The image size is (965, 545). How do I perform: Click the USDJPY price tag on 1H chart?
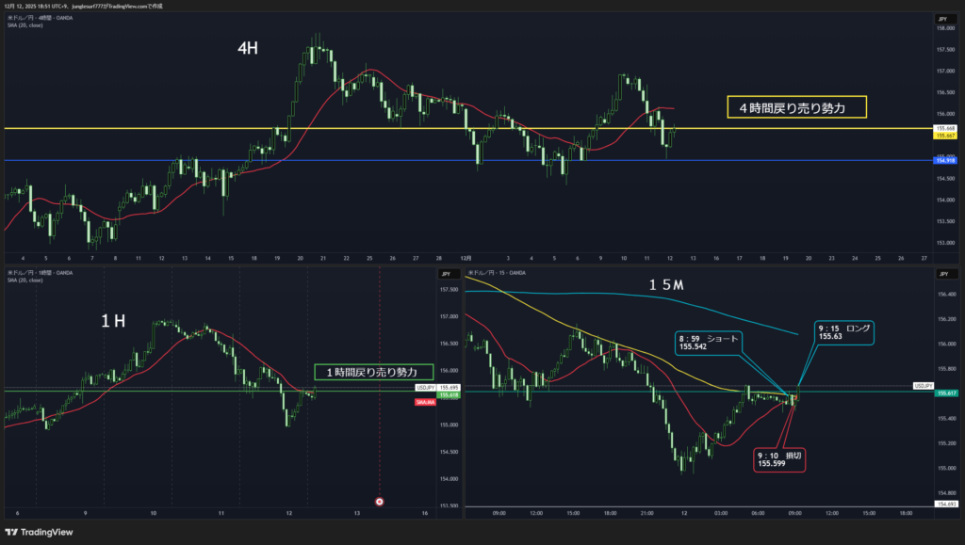click(424, 388)
